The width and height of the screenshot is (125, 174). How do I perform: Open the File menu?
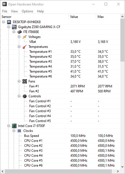pyautogui.click(x=5, y=11)
